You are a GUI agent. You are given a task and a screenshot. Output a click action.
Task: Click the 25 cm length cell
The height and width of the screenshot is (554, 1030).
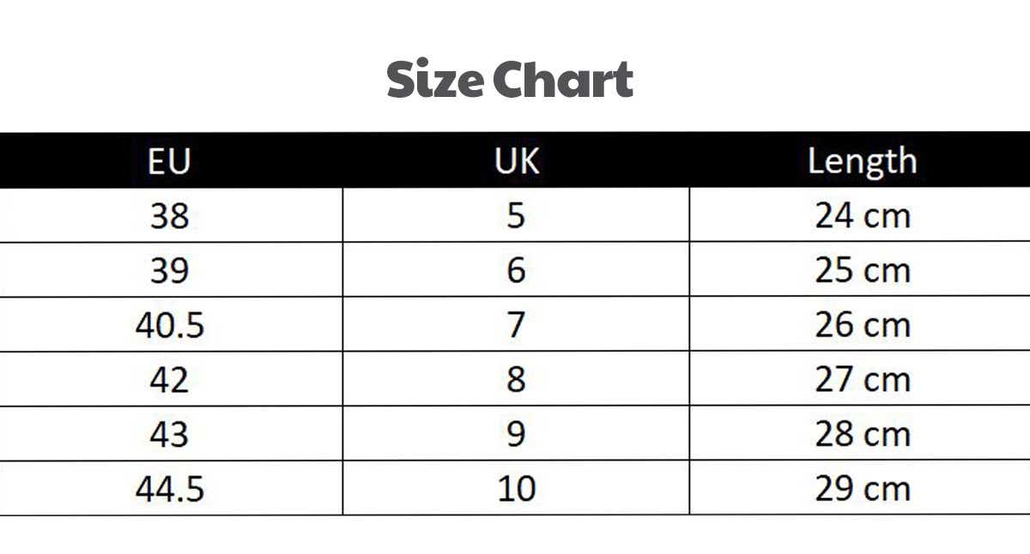click(860, 270)
